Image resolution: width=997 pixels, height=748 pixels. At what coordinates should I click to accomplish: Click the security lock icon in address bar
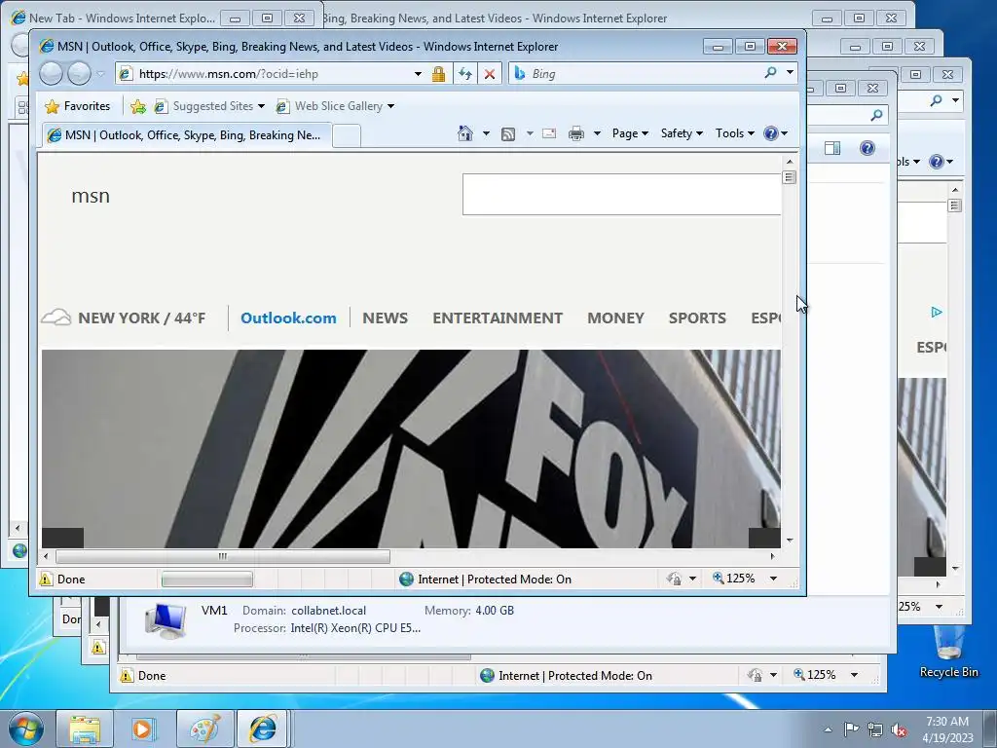[438, 74]
